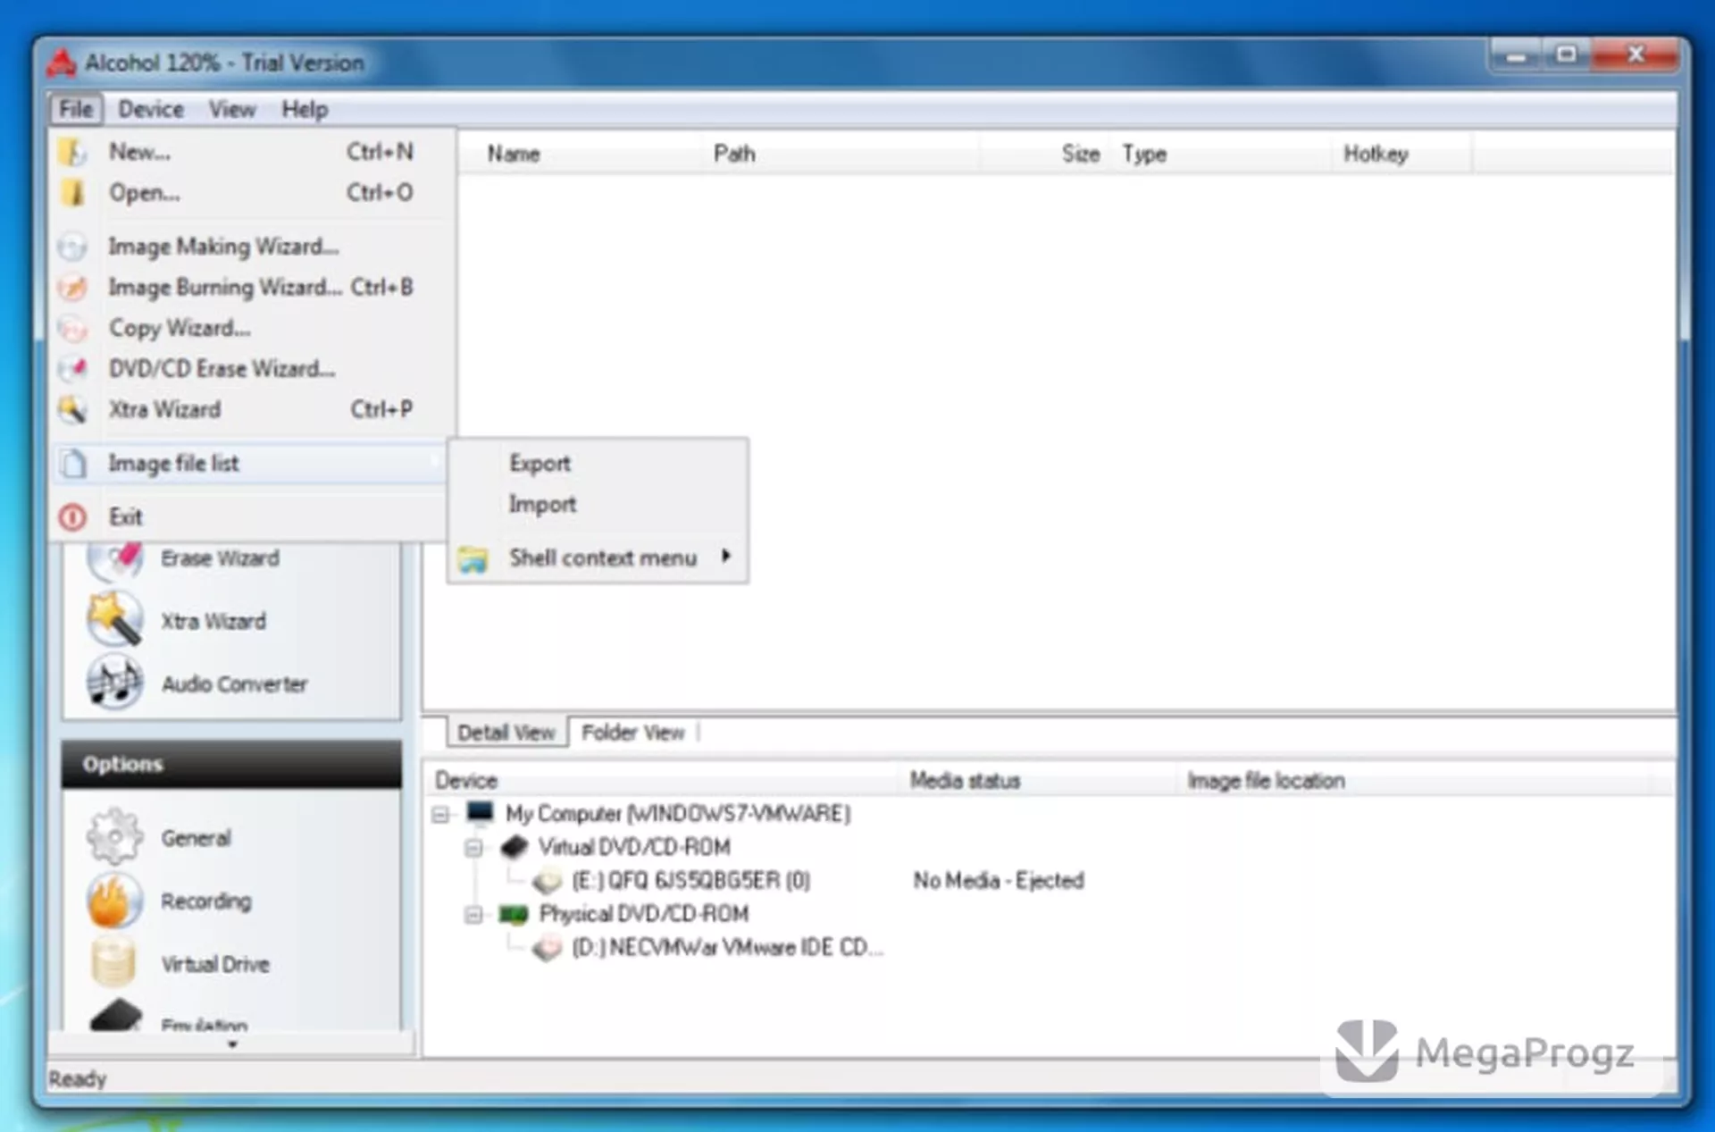Click the Options panel header

231,764
